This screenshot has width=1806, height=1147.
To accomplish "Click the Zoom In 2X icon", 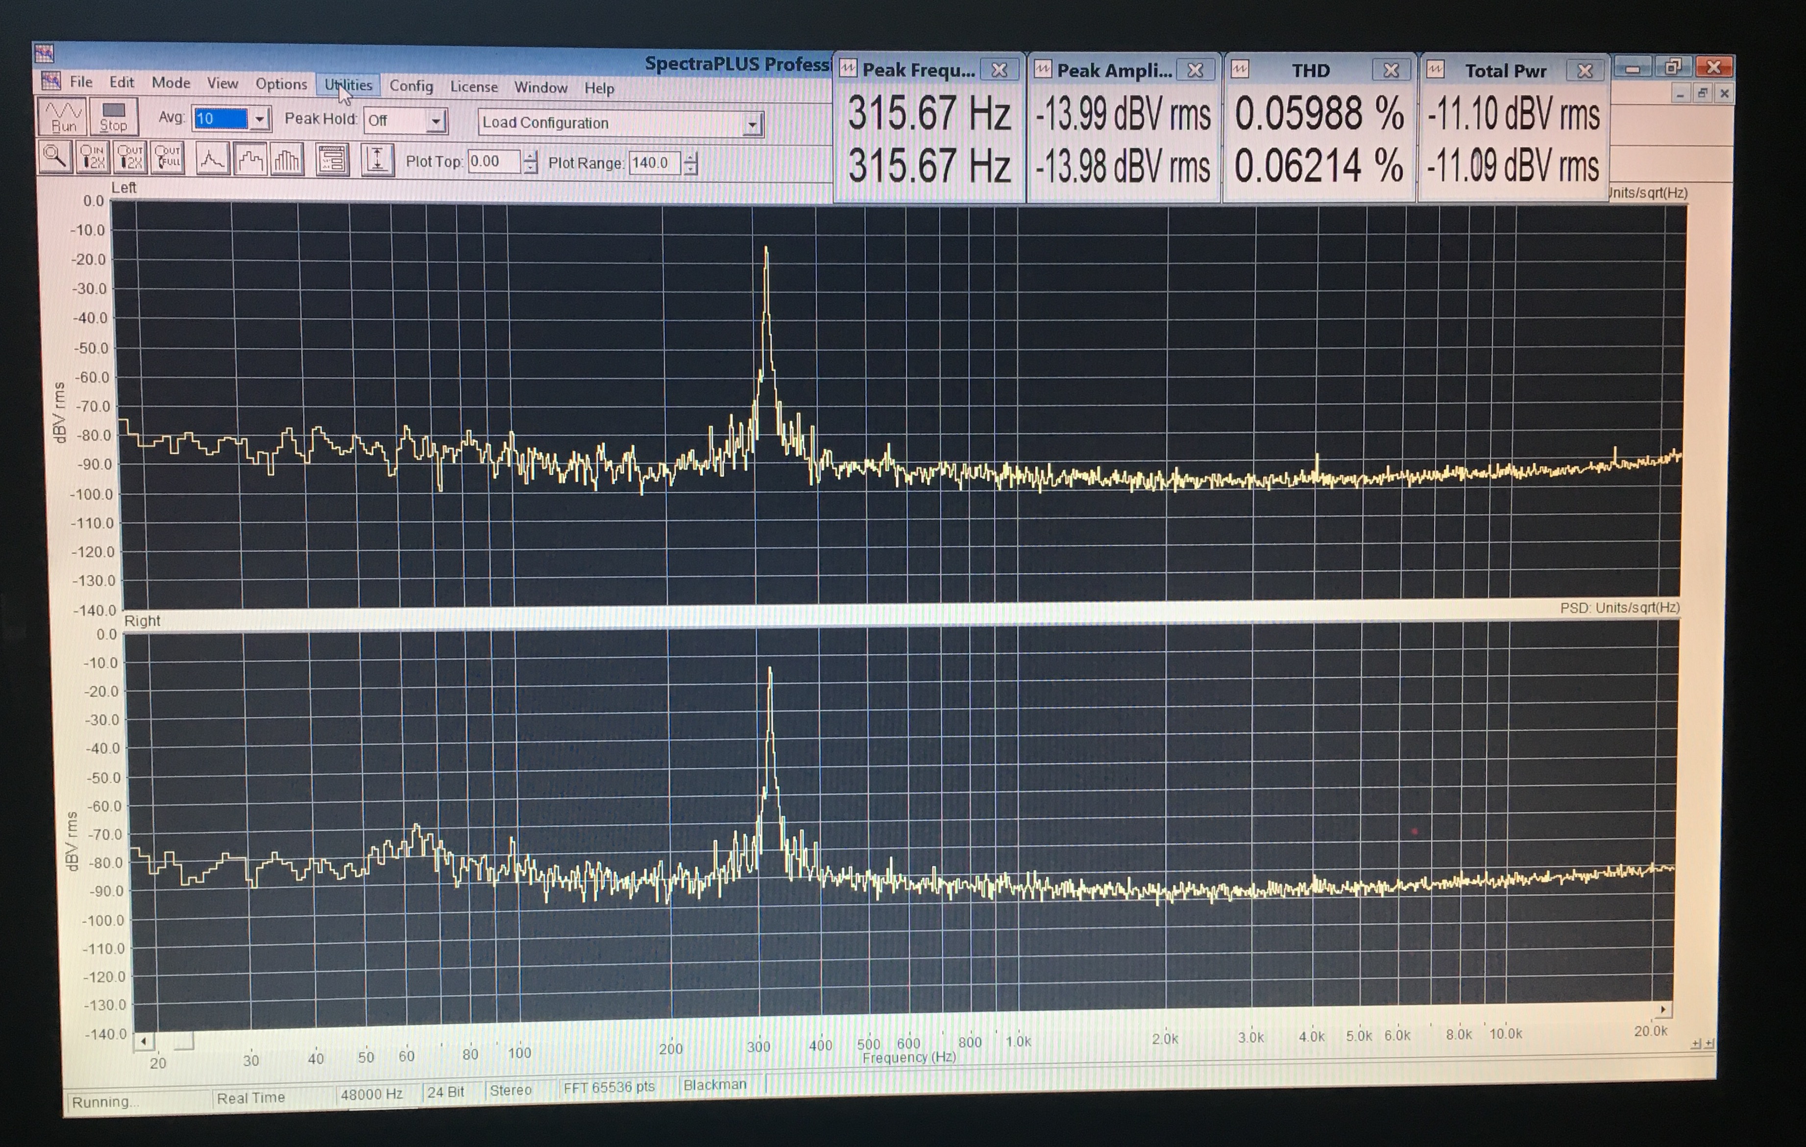I will [x=93, y=157].
